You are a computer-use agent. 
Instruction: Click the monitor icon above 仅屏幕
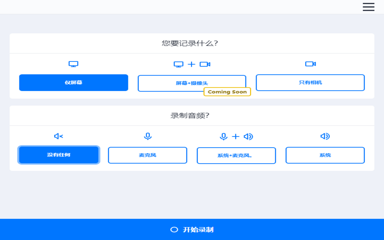coord(73,64)
